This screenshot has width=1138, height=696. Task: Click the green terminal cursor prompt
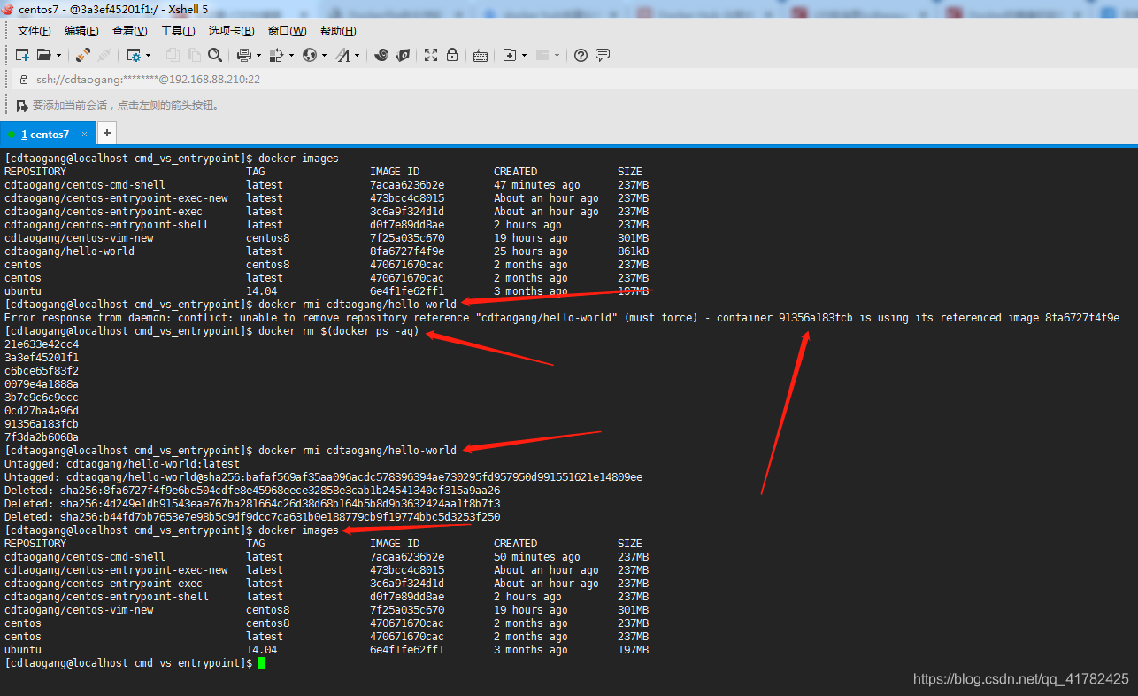(262, 663)
